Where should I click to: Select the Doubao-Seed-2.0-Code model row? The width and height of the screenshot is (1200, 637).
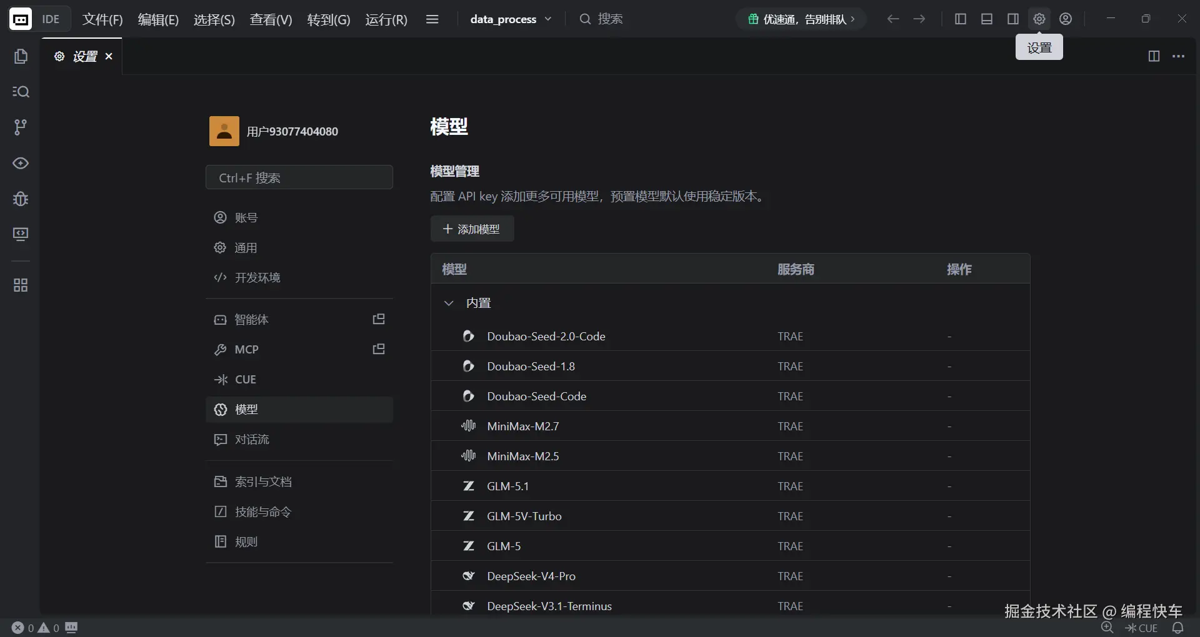tap(730, 336)
